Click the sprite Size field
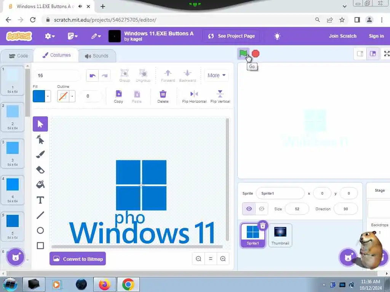Viewport: 390px width, 292px height. [x=297, y=209]
